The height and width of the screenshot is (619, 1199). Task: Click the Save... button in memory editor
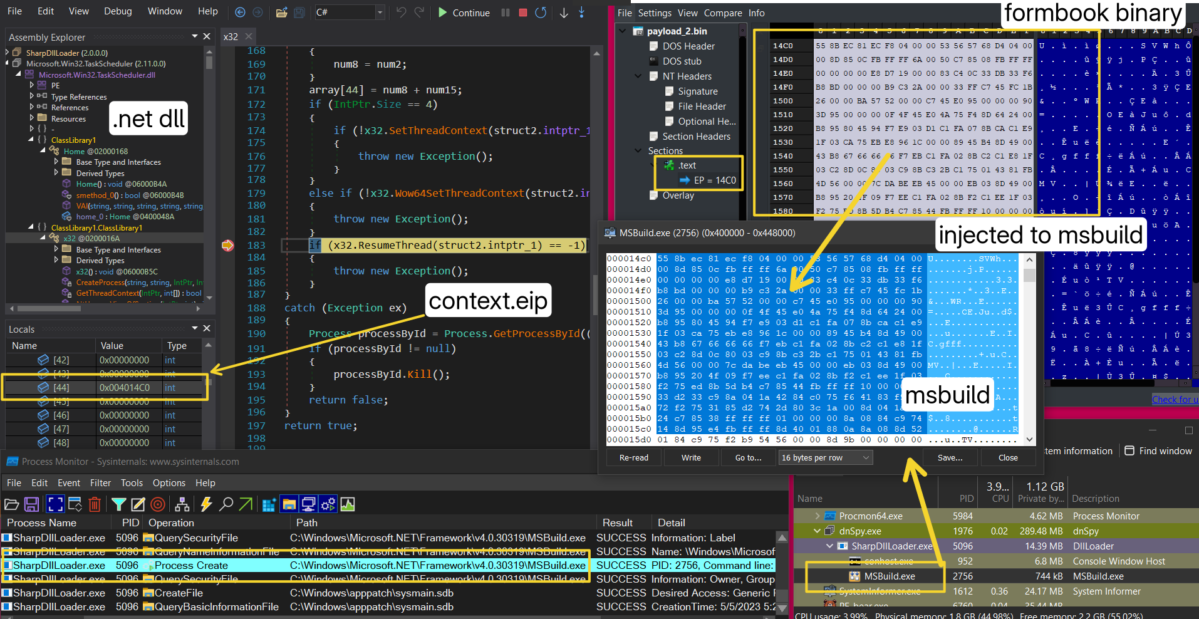point(950,457)
